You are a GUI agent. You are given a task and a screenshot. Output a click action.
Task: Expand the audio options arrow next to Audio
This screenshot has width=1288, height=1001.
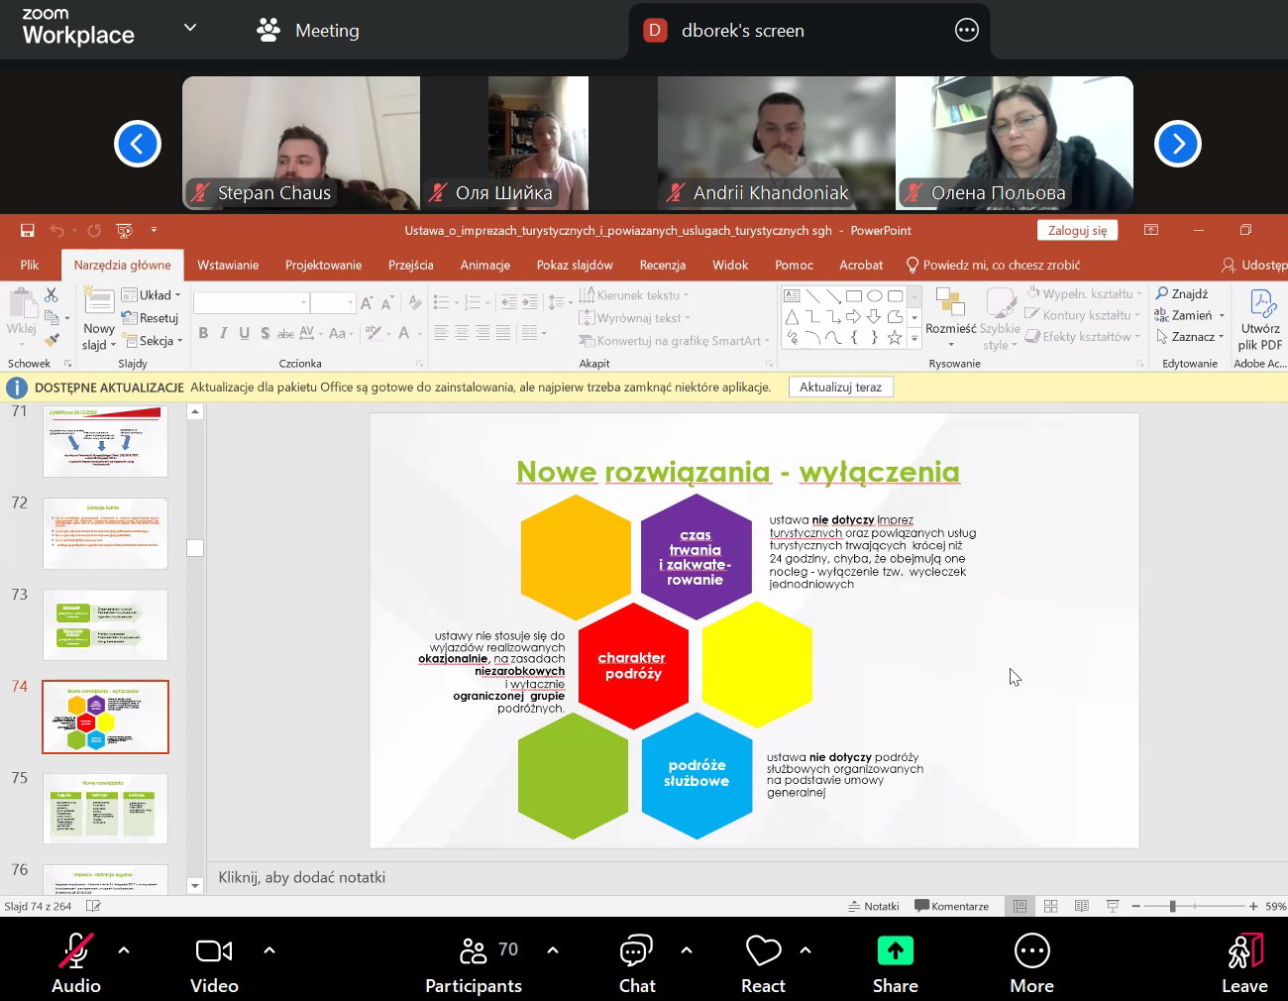point(124,950)
